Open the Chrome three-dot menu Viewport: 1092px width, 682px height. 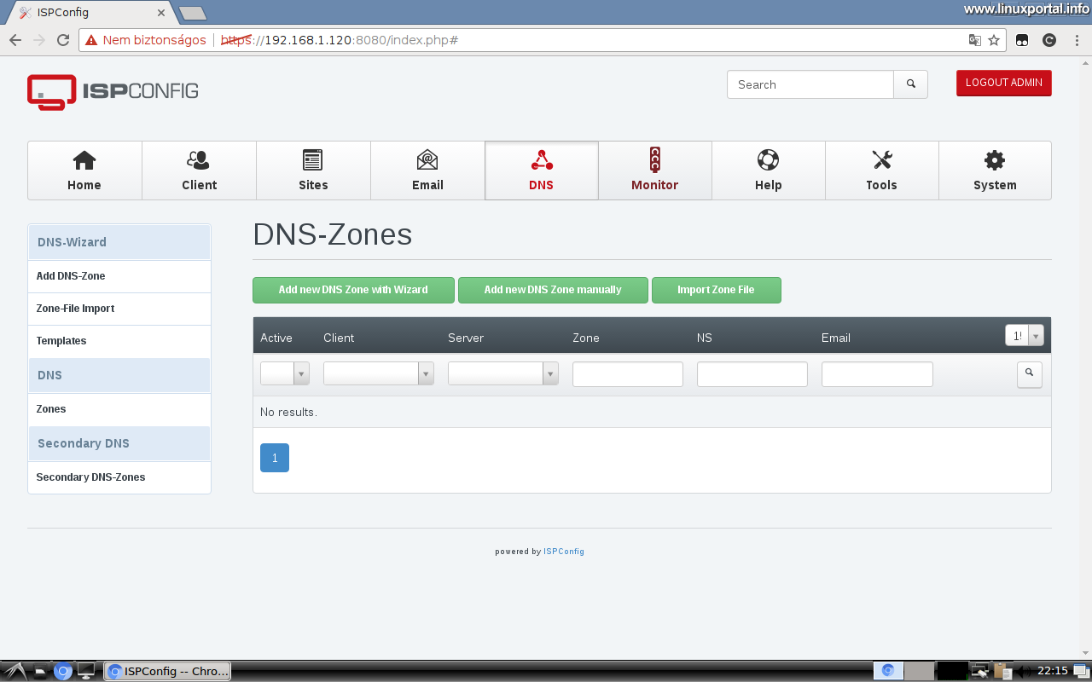tap(1077, 40)
